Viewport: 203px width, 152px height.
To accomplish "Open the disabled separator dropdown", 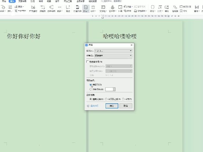I will click(x=119, y=71).
